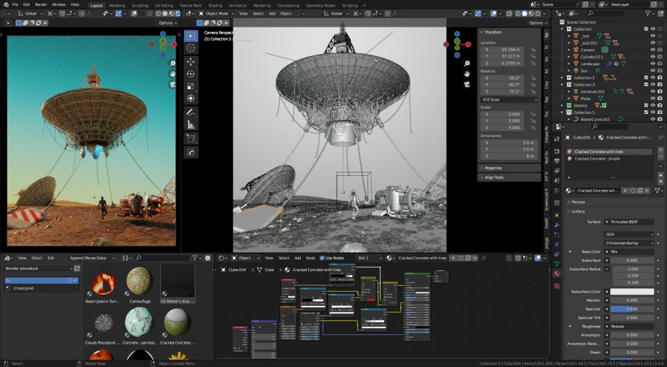Open the Render properties tab icon
Image resolution: width=667 pixels, height=367 pixels.
click(557, 151)
